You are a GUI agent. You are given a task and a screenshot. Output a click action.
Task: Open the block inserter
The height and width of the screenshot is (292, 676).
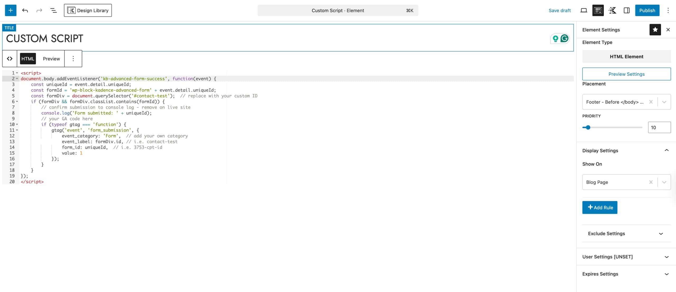click(x=10, y=10)
